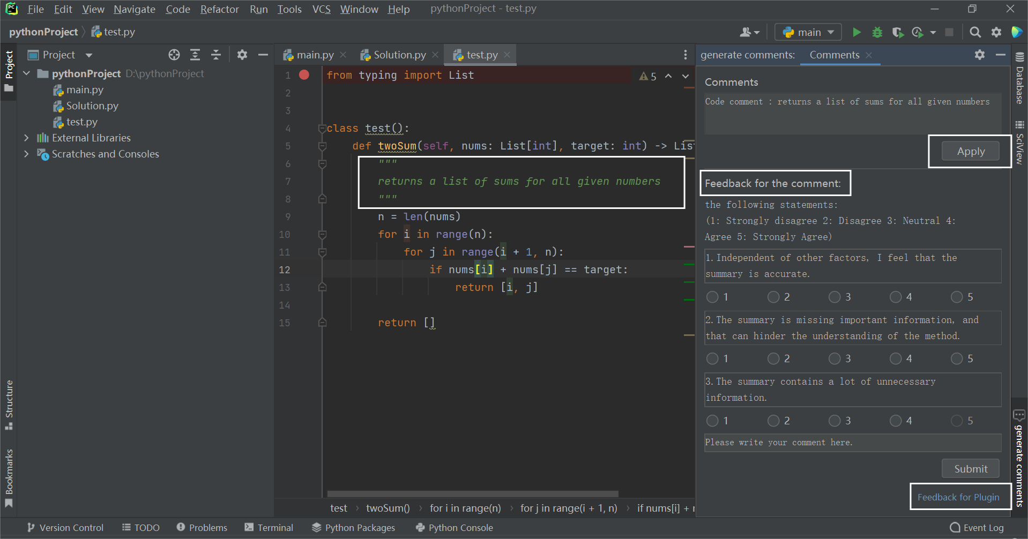Open editor tabs more options menu
The height and width of the screenshot is (539, 1028).
[x=685, y=55]
